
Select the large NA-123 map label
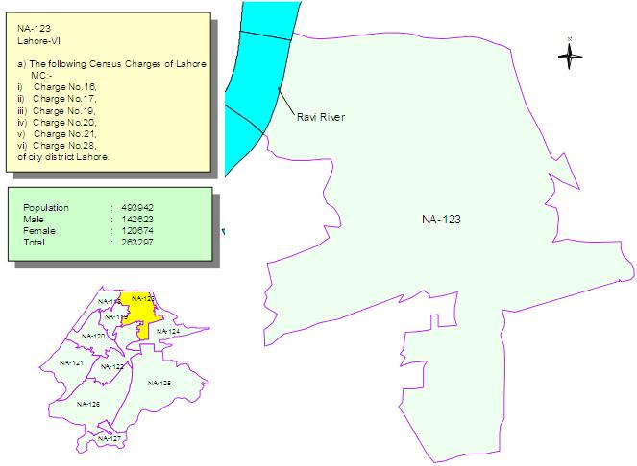point(441,220)
